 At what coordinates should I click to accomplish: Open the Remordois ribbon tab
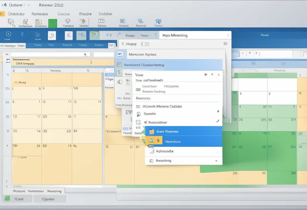[x=40, y=14]
